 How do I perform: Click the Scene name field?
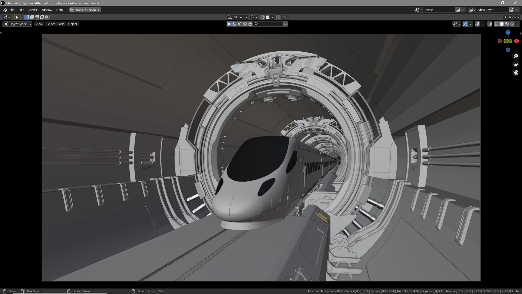click(439, 10)
